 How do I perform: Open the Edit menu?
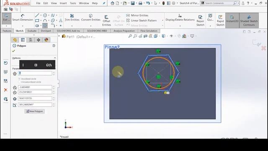(46, 3)
